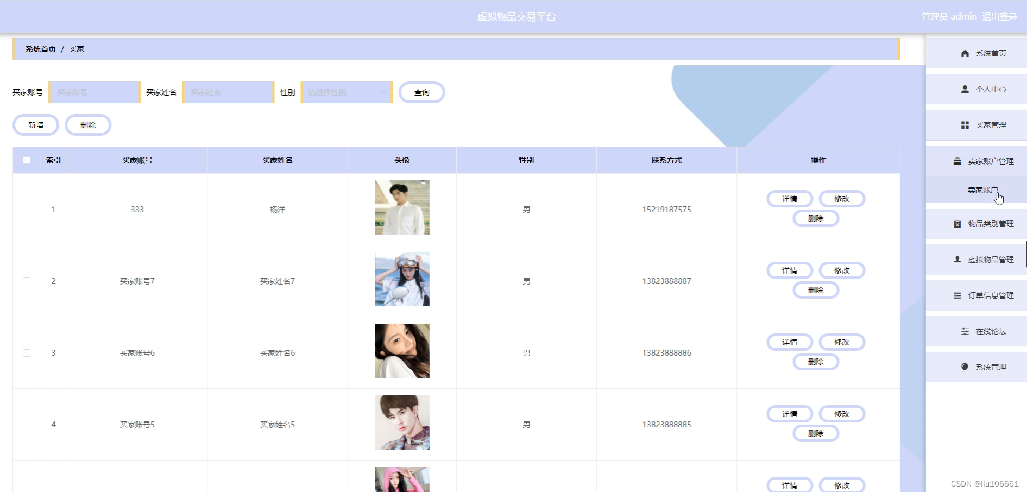Check the row checkbox for 买家账号6
Viewport: 1027px width, 492px height.
point(27,353)
